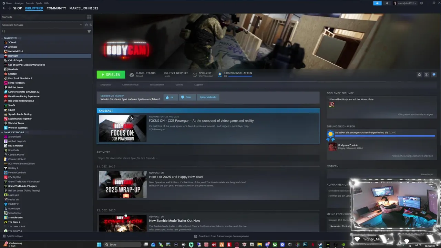Click Alle spielenden Freunde anzeigen
The height and width of the screenshot is (248, 441).
click(x=415, y=114)
